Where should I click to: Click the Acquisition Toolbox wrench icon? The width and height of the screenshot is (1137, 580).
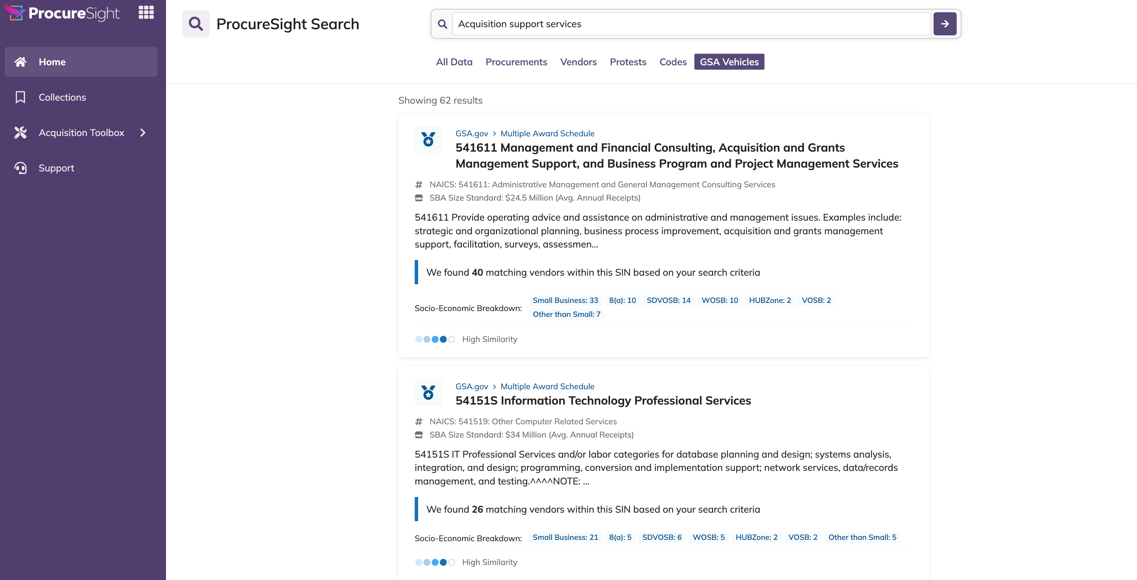click(20, 132)
